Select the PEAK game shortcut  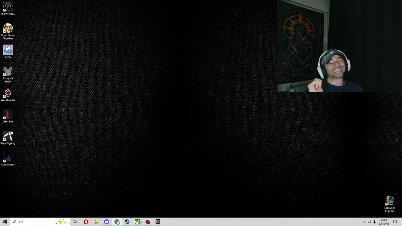click(8, 51)
